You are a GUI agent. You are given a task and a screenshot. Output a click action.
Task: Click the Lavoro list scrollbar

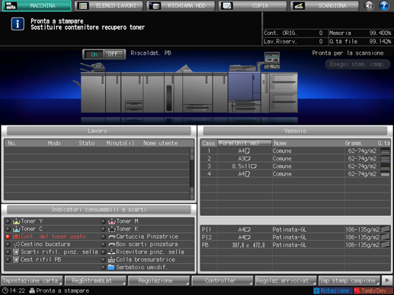point(192,173)
